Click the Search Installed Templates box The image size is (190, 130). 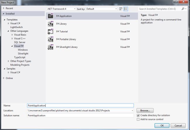(160, 9)
